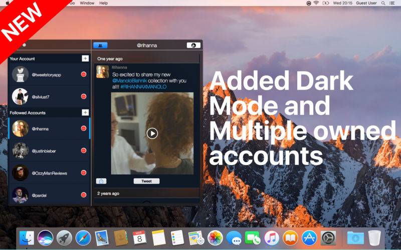This screenshot has width=401, height=250.
Task: Open the @justinbieber followed account
Action: click(49, 151)
